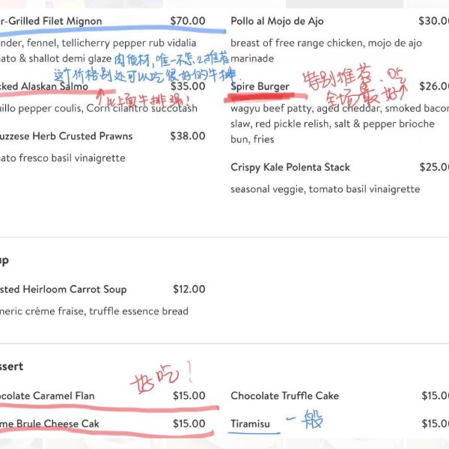Select the Pollo al Mojo de Ajo dish
The image size is (449, 449).
(x=277, y=21)
